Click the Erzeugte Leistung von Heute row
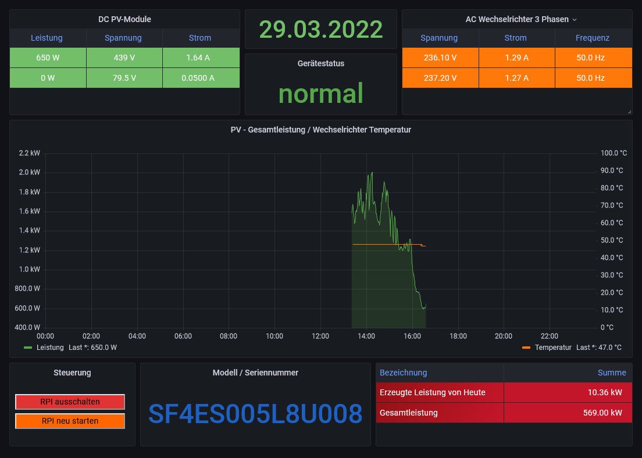Image resolution: width=642 pixels, height=458 pixels. pos(432,392)
